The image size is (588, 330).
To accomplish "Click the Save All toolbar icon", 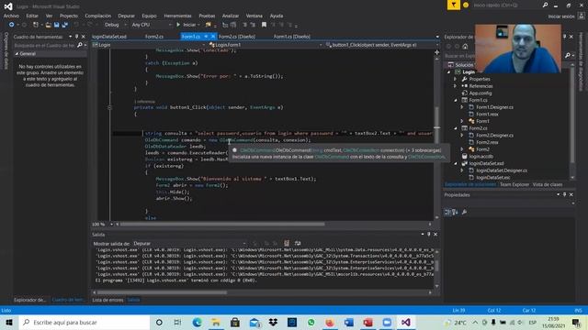I will click(x=65, y=25).
